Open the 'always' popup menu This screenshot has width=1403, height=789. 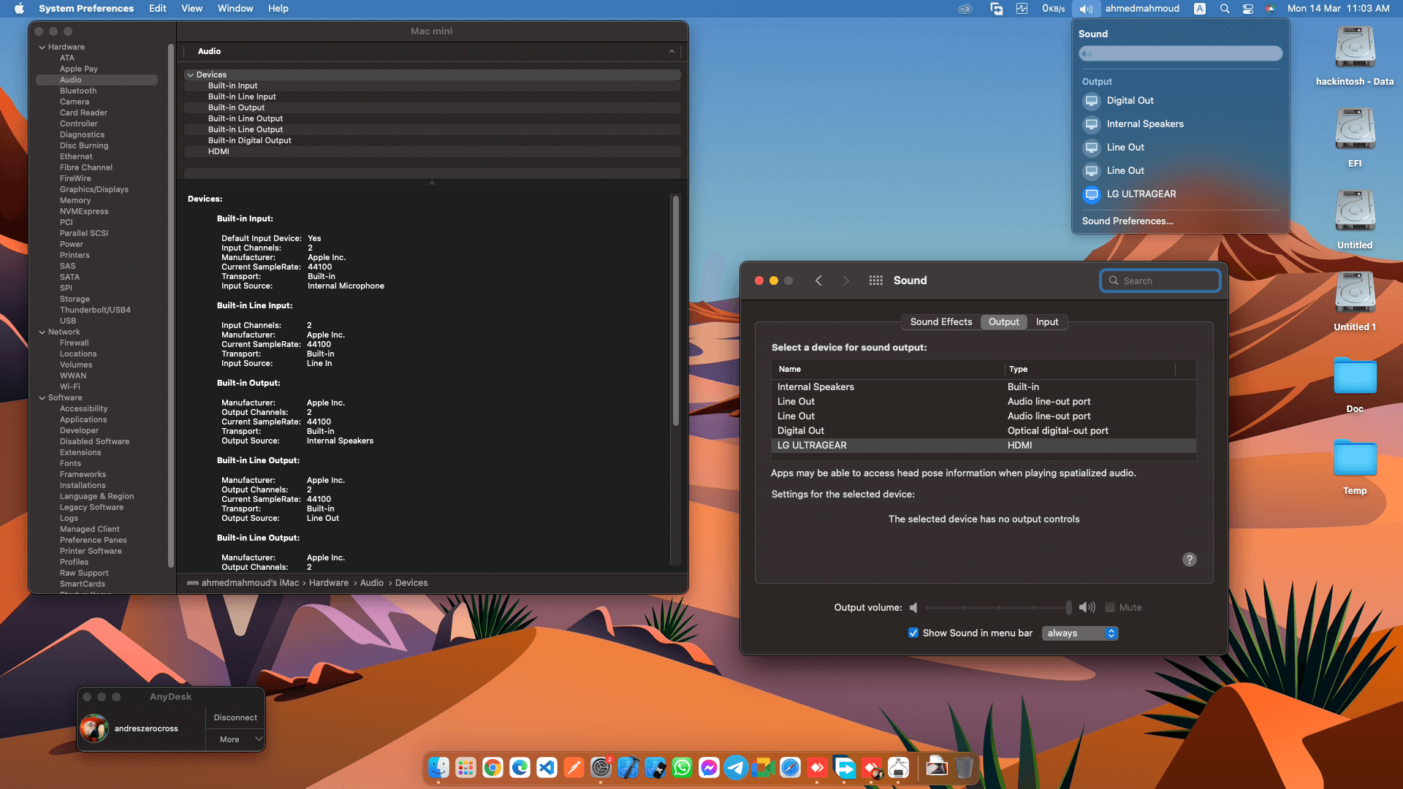pyautogui.click(x=1080, y=633)
